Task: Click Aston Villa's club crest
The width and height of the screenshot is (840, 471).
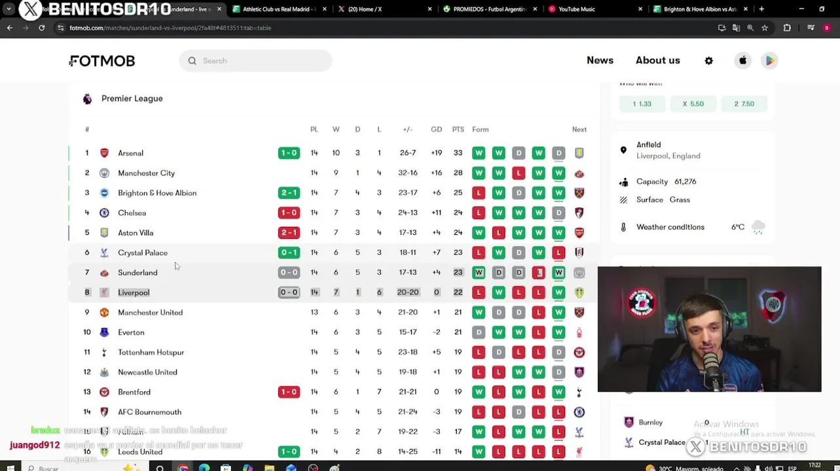Action: 104,233
